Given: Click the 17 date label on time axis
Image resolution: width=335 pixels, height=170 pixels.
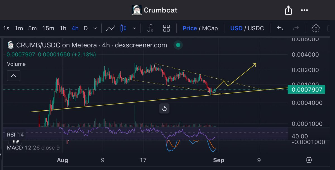Looking at the screenshot, I should [x=143, y=160].
